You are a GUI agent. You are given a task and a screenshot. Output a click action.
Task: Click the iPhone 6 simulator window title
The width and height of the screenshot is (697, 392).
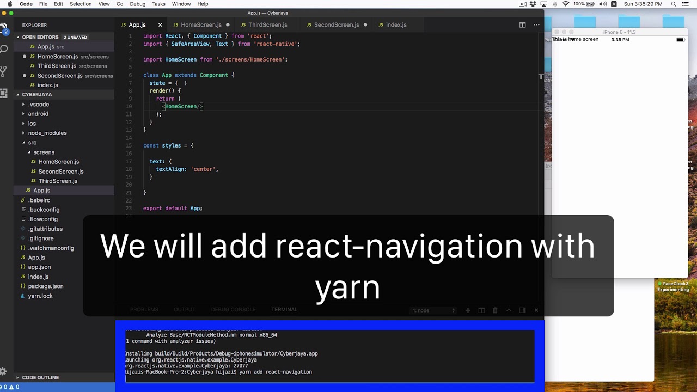click(x=619, y=32)
